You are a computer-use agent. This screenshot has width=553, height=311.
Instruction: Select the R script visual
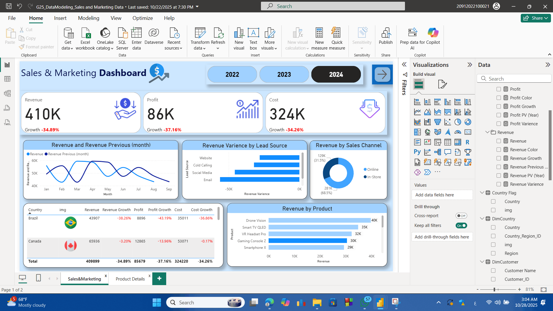click(x=468, y=142)
